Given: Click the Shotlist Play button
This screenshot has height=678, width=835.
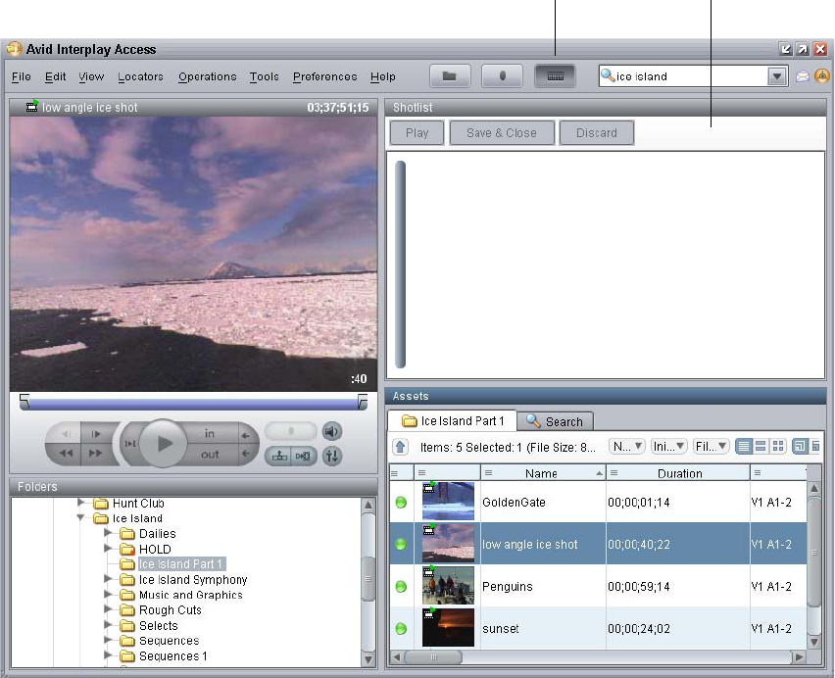Looking at the screenshot, I should point(417,132).
